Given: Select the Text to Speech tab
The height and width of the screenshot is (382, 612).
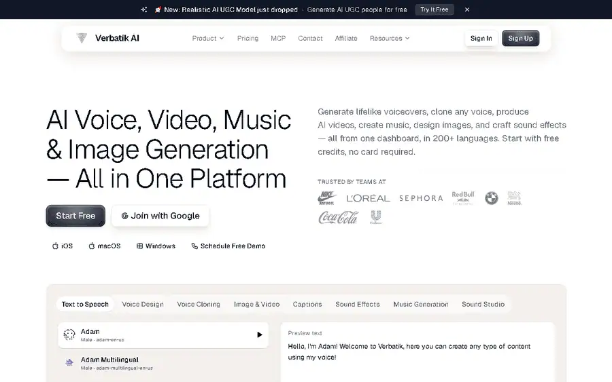Looking at the screenshot, I should [85, 304].
